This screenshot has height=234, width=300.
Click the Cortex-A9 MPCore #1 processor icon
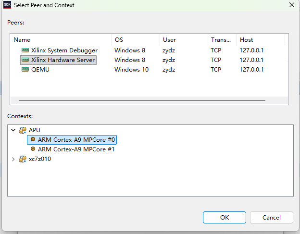point(33,149)
